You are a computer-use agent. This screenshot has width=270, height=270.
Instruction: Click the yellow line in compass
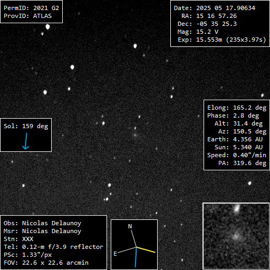click(x=146, y=250)
